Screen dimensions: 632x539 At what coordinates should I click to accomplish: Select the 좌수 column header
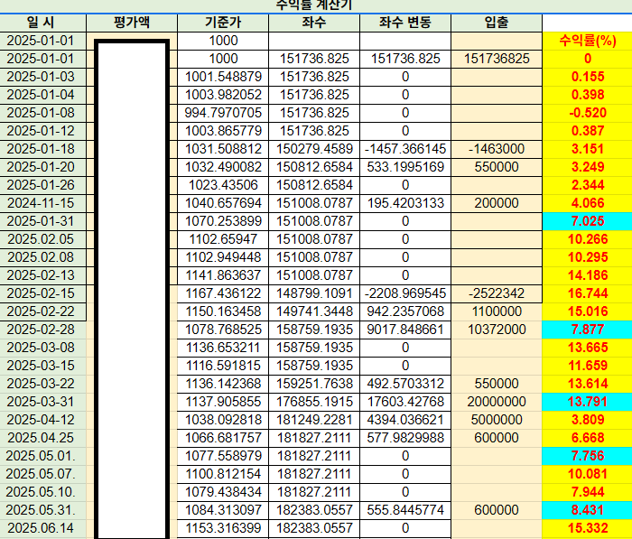314,23
